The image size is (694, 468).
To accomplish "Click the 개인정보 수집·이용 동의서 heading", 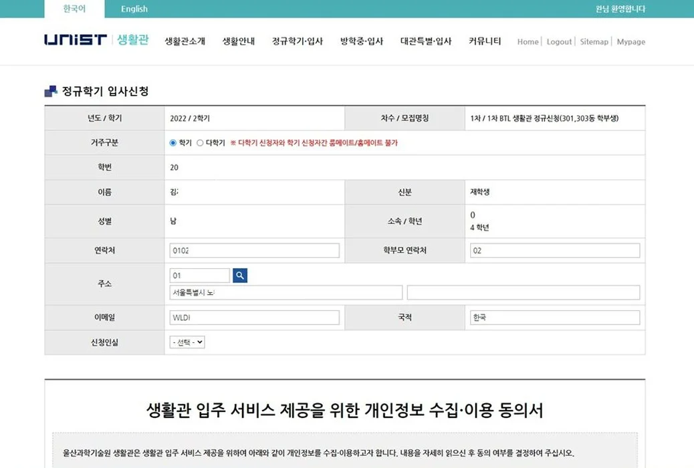I will click(x=345, y=410).
